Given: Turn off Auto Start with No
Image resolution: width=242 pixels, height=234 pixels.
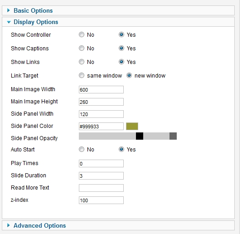Looking at the screenshot, I should 82,149.
